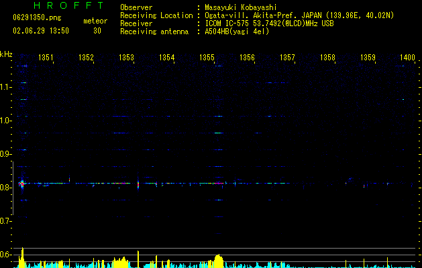
Task: Click the Receiving Location field label
Action: point(156,15)
